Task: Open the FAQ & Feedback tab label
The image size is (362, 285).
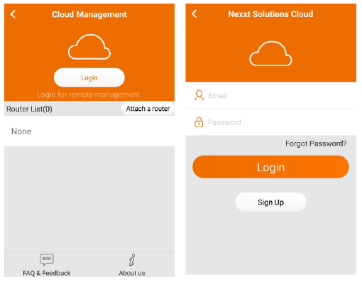Action: (x=47, y=273)
